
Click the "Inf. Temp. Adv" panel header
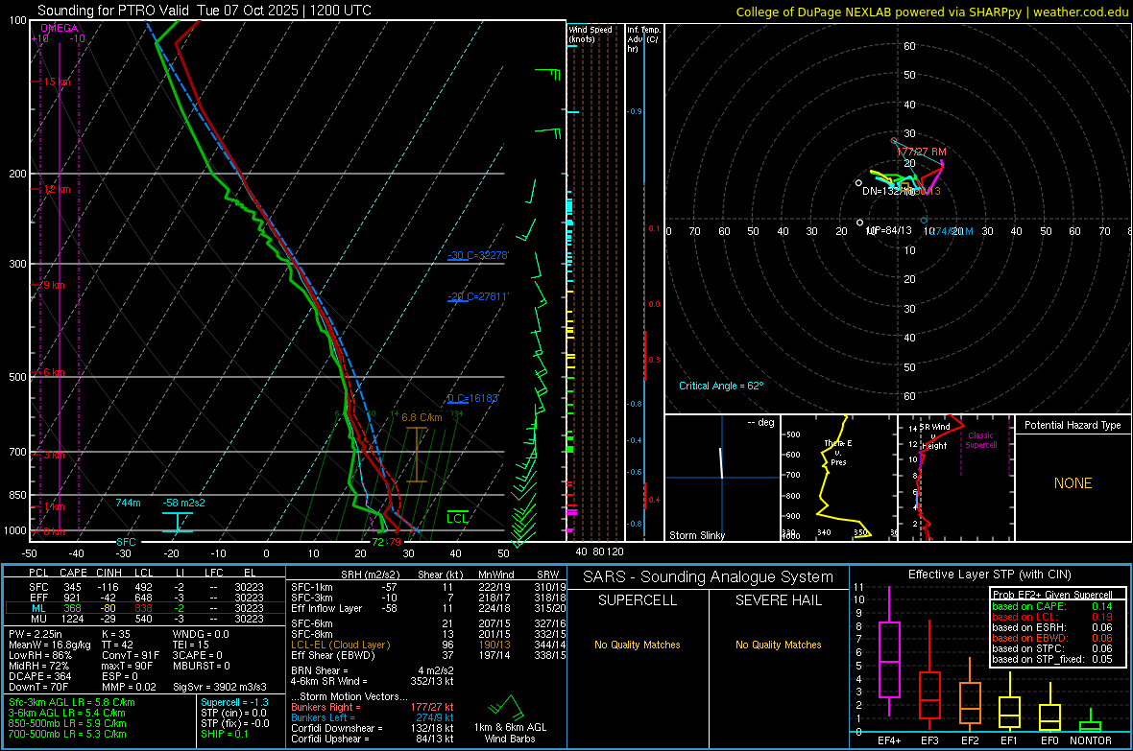[643, 39]
